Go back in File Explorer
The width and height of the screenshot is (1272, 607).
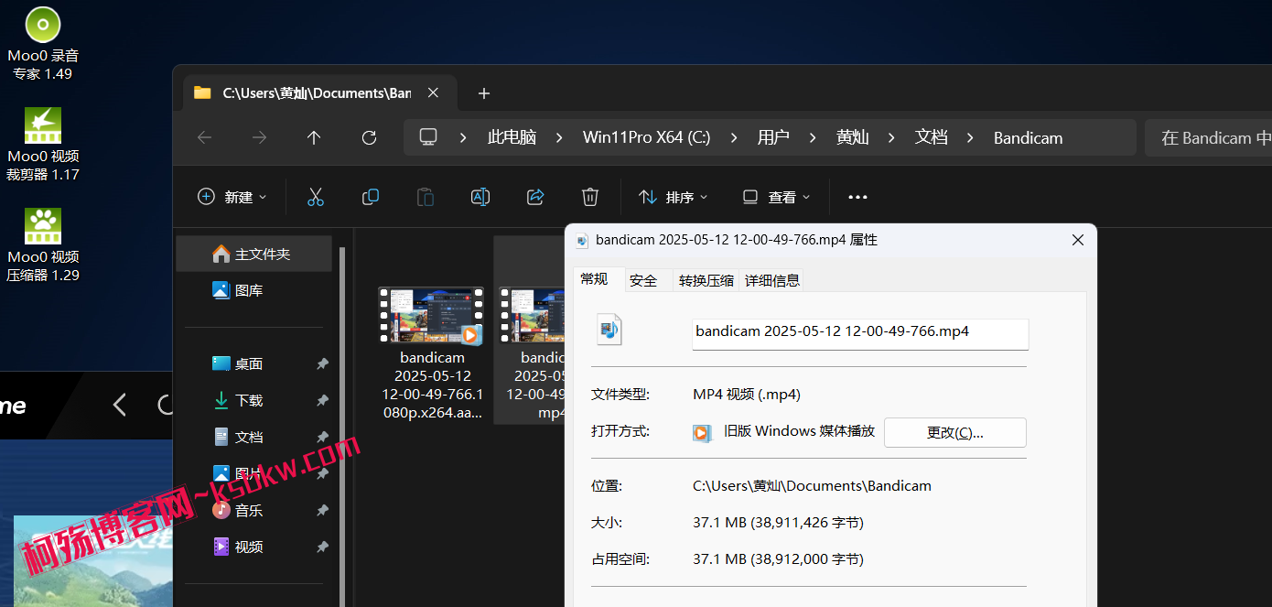[205, 137]
